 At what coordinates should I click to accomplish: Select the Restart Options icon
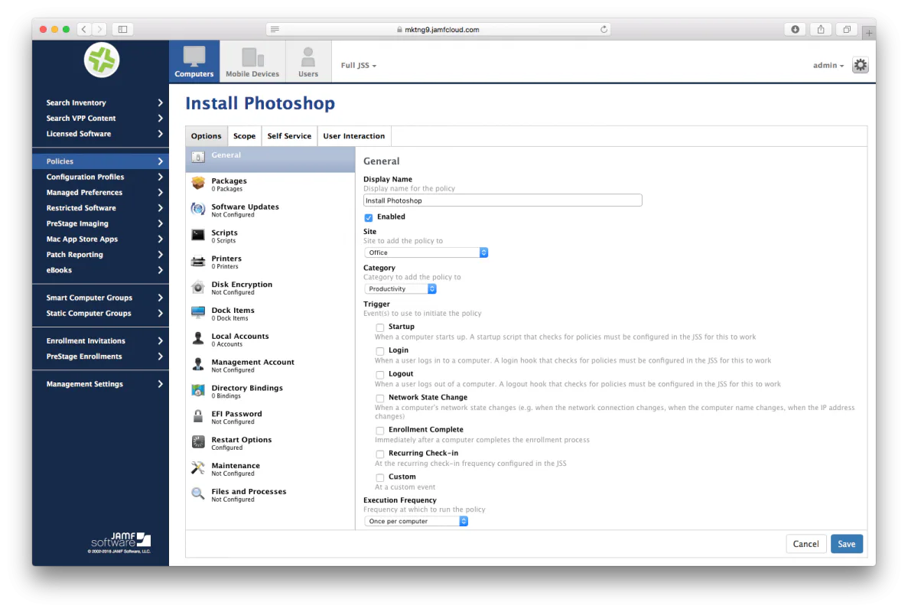pyautogui.click(x=198, y=441)
